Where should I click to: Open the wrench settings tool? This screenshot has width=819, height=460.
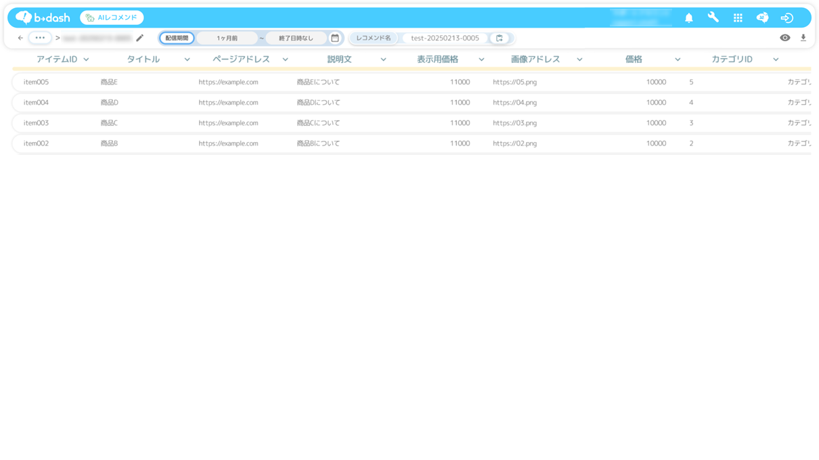click(713, 18)
